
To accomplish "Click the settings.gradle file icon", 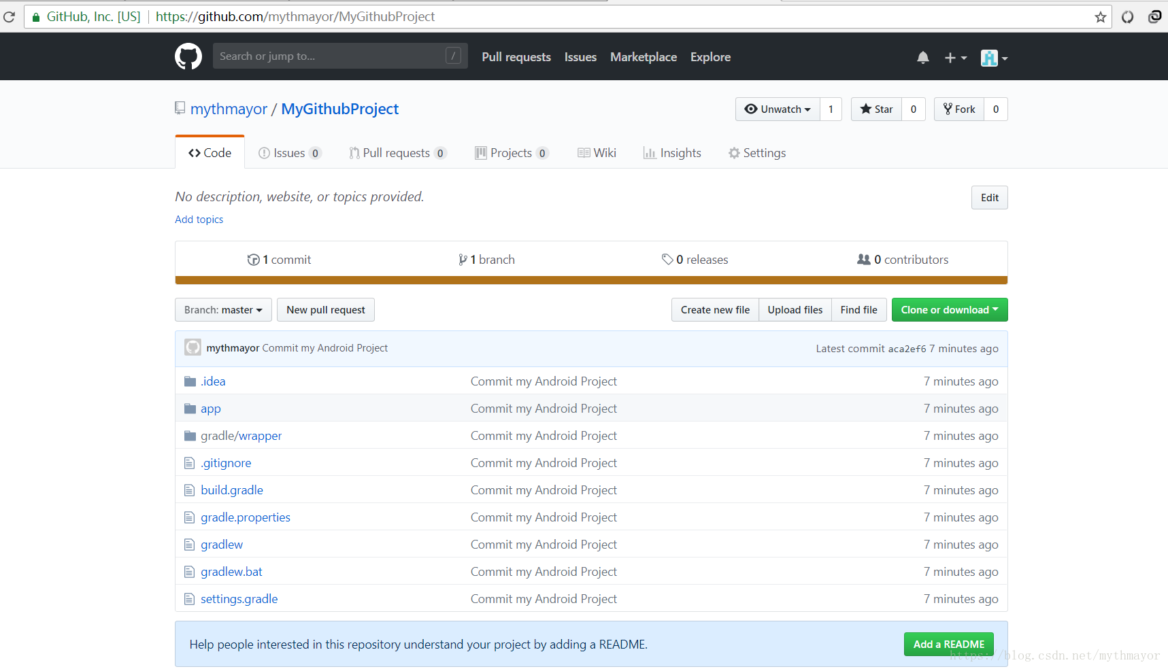I will point(190,599).
